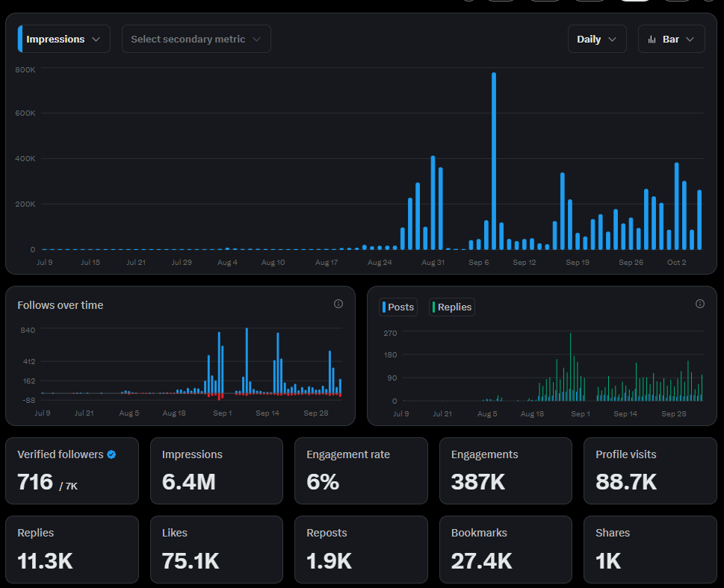The height and width of the screenshot is (588, 724).
Task: Select the Engagement rate 6% card
Action: (x=361, y=471)
